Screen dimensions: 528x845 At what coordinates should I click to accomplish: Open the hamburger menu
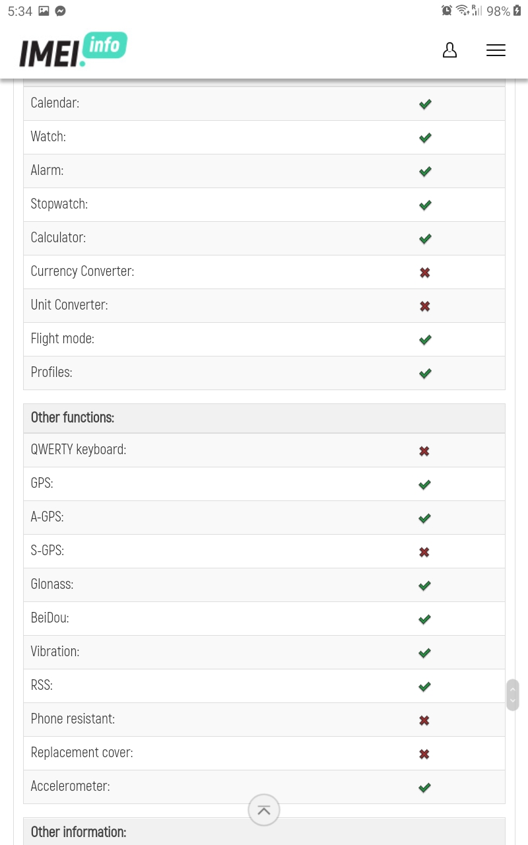point(496,50)
